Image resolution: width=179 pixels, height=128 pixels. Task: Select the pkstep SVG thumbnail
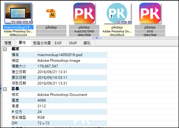pos(150,13)
